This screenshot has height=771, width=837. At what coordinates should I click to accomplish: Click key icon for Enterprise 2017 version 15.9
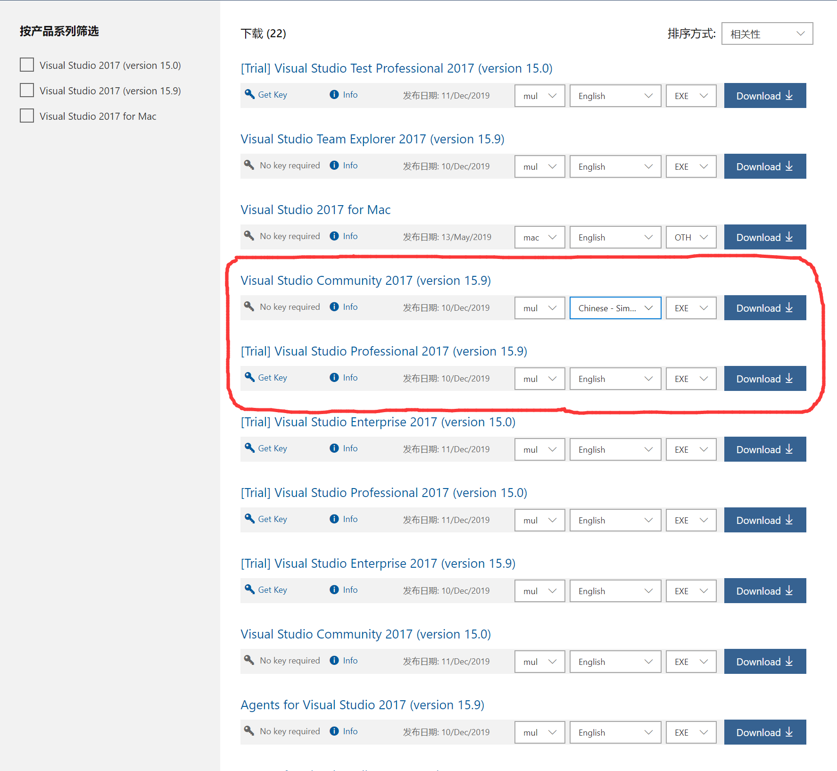(x=249, y=589)
